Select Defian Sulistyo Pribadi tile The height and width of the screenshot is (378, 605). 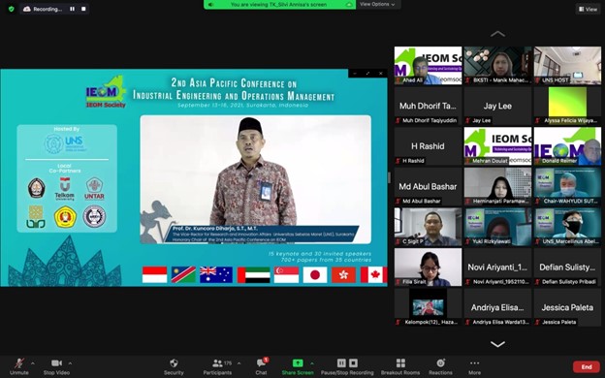click(567, 267)
